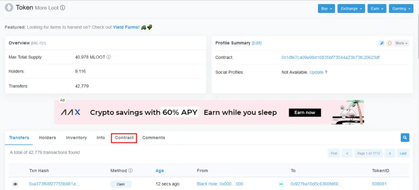The image size is (419, 190).
Task: Go to next page with right chevron
Action: 390,153
